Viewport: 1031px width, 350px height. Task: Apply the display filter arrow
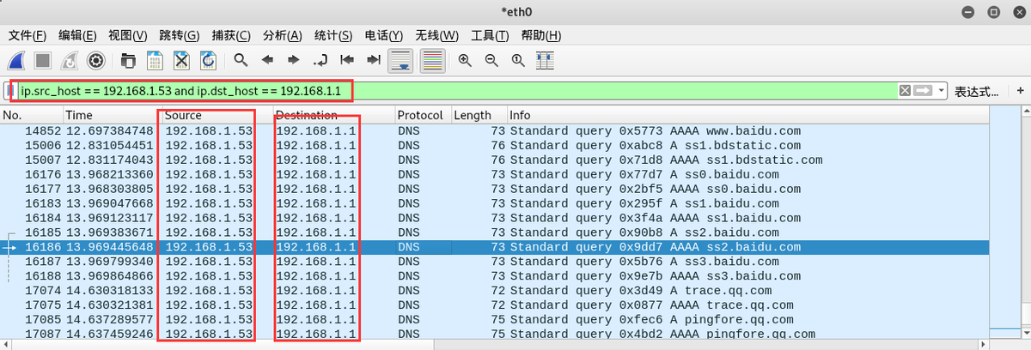coord(924,91)
